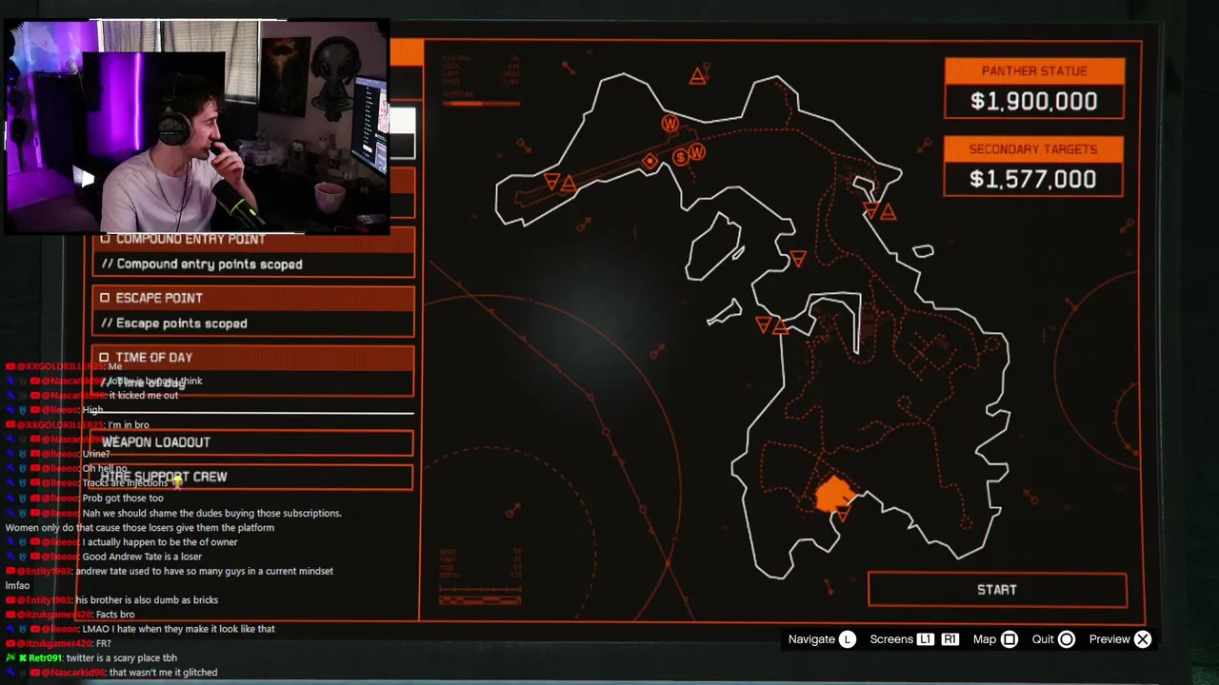This screenshot has width=1219, height=685.
Task: Click the lone down-triangle marker mid-island
Action: point(798,259)
